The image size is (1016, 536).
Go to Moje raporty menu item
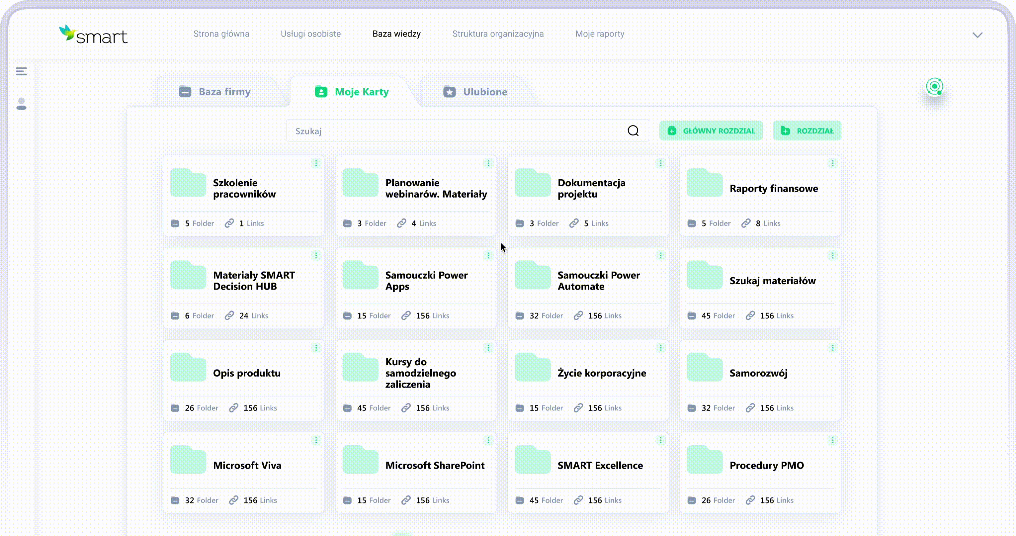click(600, 34)
